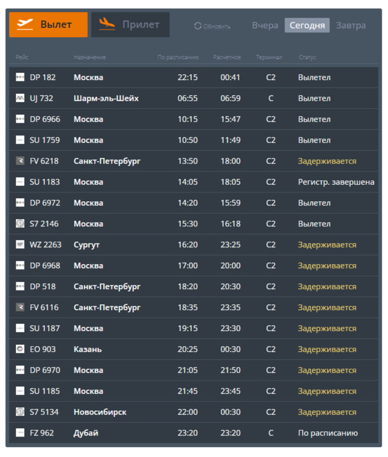This screenshot has width=388, height=457.
Task: Switch to the Вылет departures tab
Action: [48, 25]
